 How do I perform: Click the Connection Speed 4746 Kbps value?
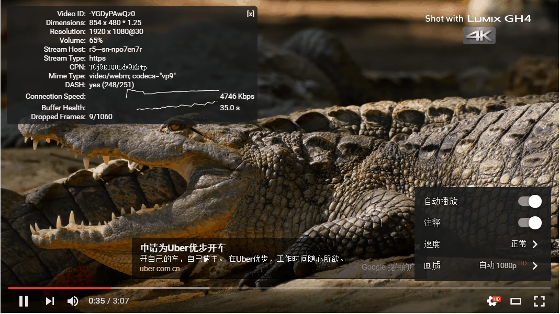[237, 96]
